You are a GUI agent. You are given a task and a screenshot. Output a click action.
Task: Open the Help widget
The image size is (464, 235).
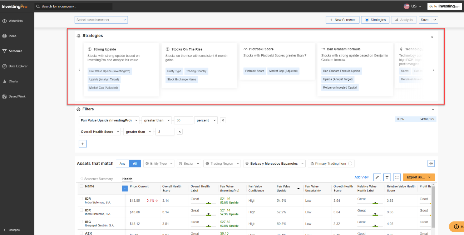[457, 227]
